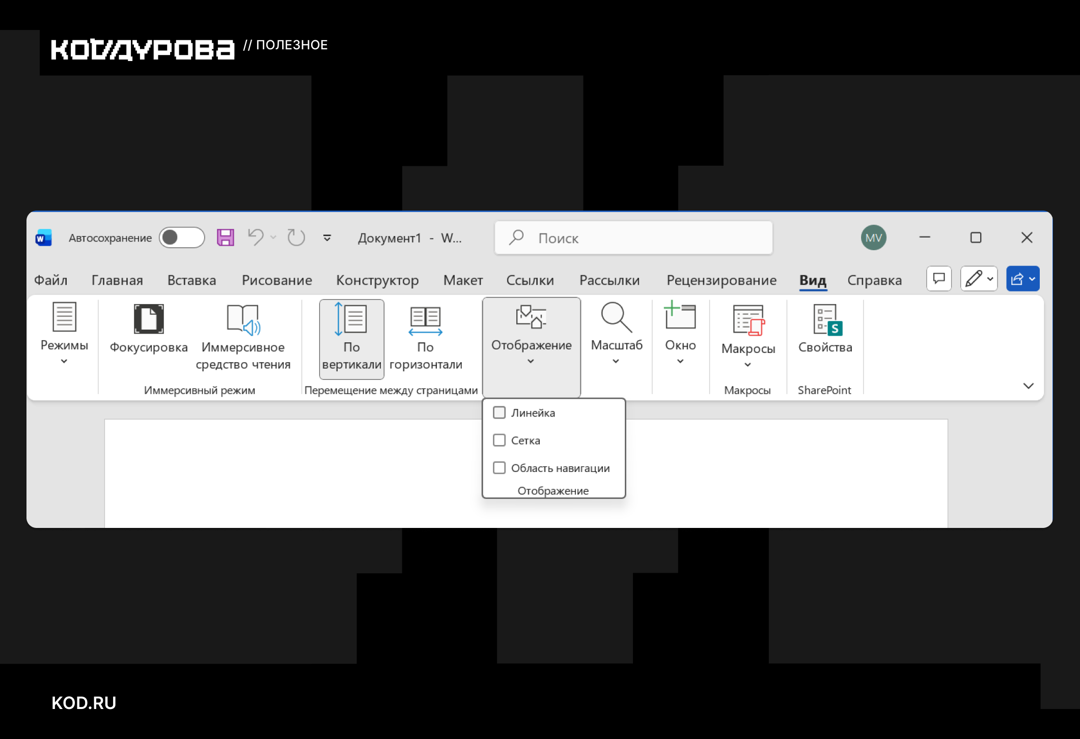The height and width of the screenshot is (739, 1080).
Task: Launch the Immersive Reader (Иммерсивное средство чтения)
Action: [x=243, y=337]
